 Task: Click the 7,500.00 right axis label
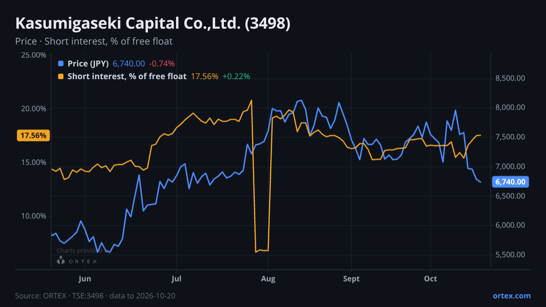click(510, 137)
